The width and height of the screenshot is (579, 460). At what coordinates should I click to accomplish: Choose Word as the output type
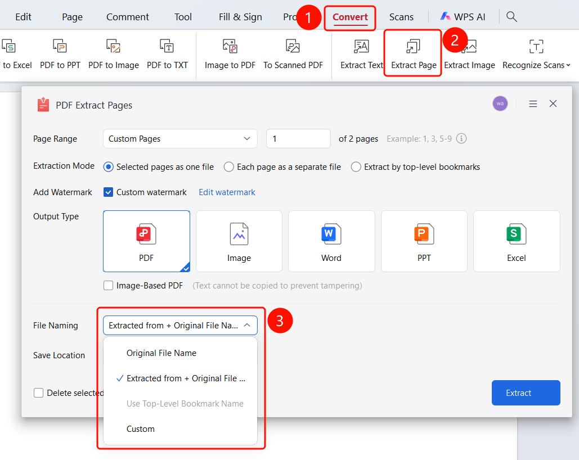331,241
